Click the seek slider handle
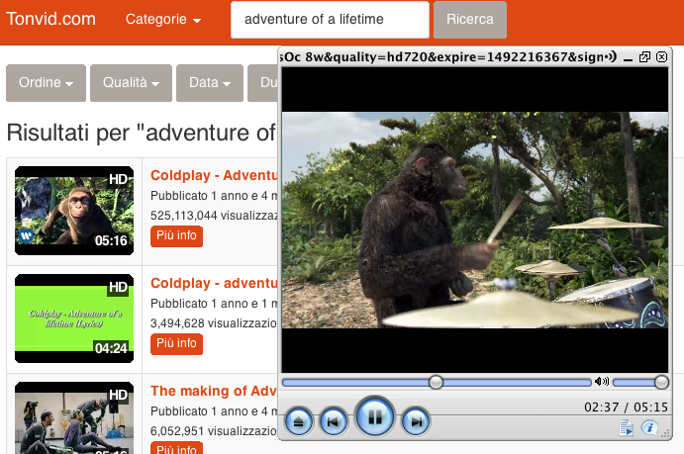684x454 pixels. tap(436, 382)
